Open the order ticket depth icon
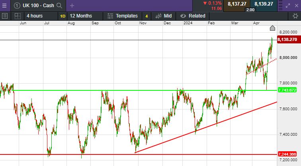The image size is (301, 166). coord(280,5)
